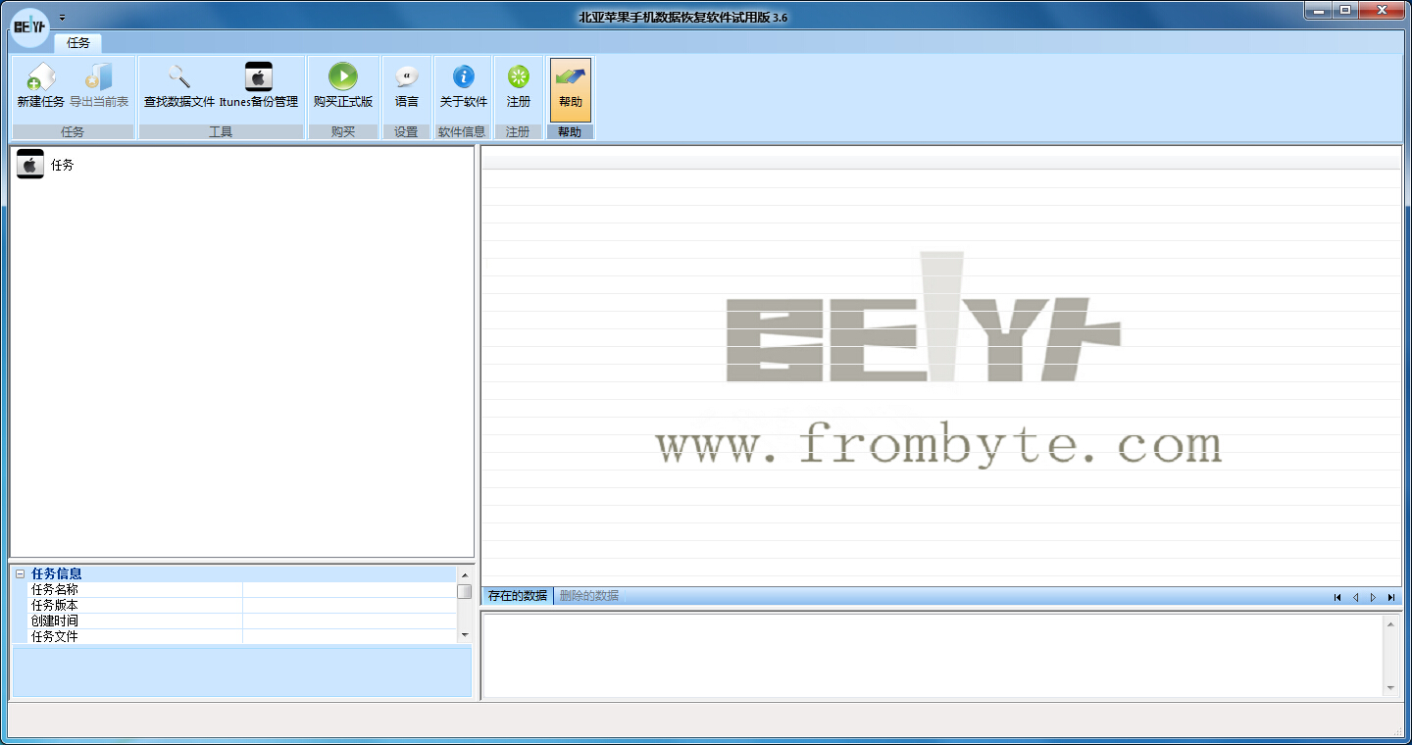
Task: Click the 任务名称 property value field
Action: [348, 590]
